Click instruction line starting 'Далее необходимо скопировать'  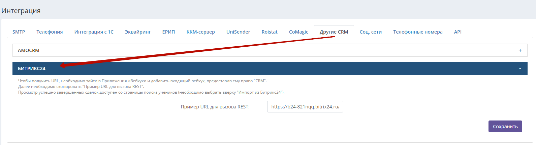[x=81, y=87]
